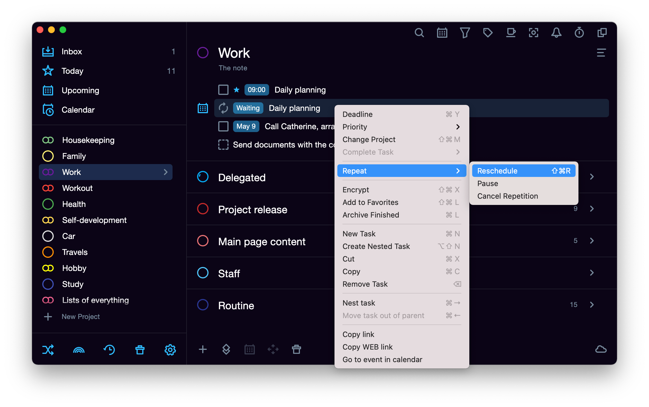649x407 pixels.
Task: Click the May 9 date tag
Action: click(x=246, y=126)
